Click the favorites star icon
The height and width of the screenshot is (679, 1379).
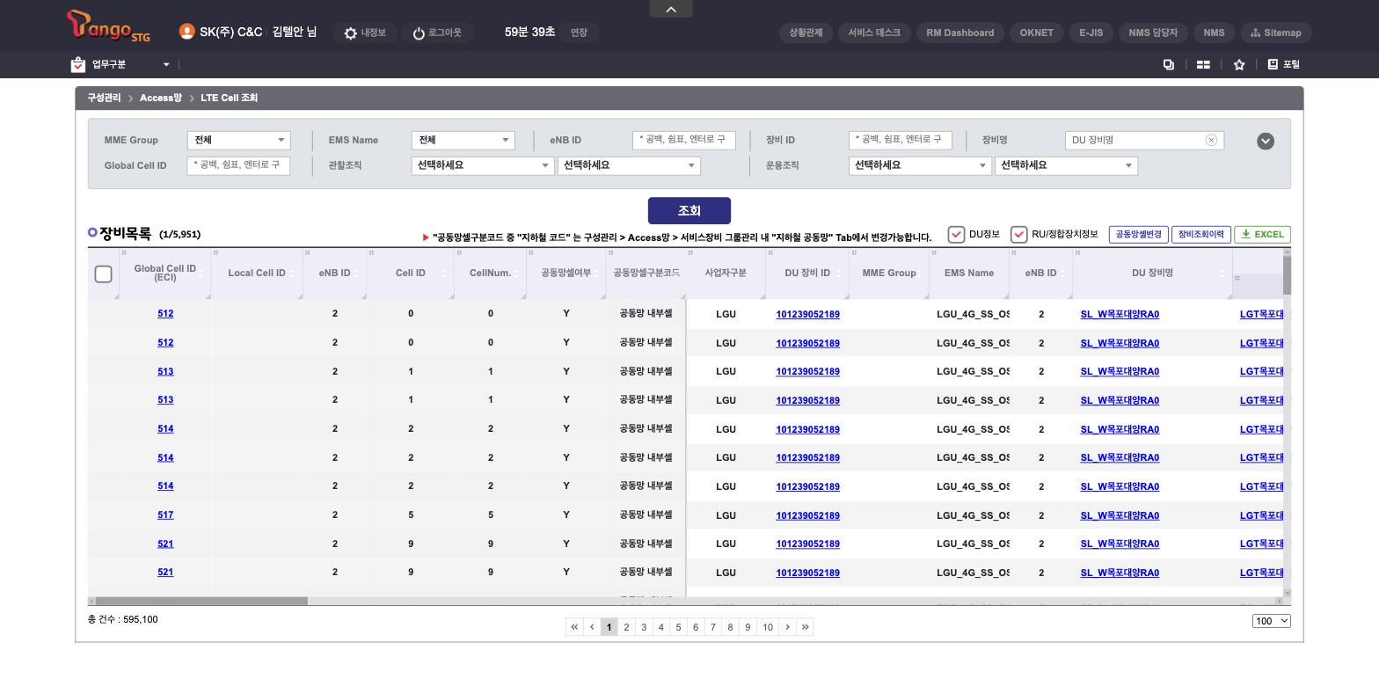coord(1239,64)
